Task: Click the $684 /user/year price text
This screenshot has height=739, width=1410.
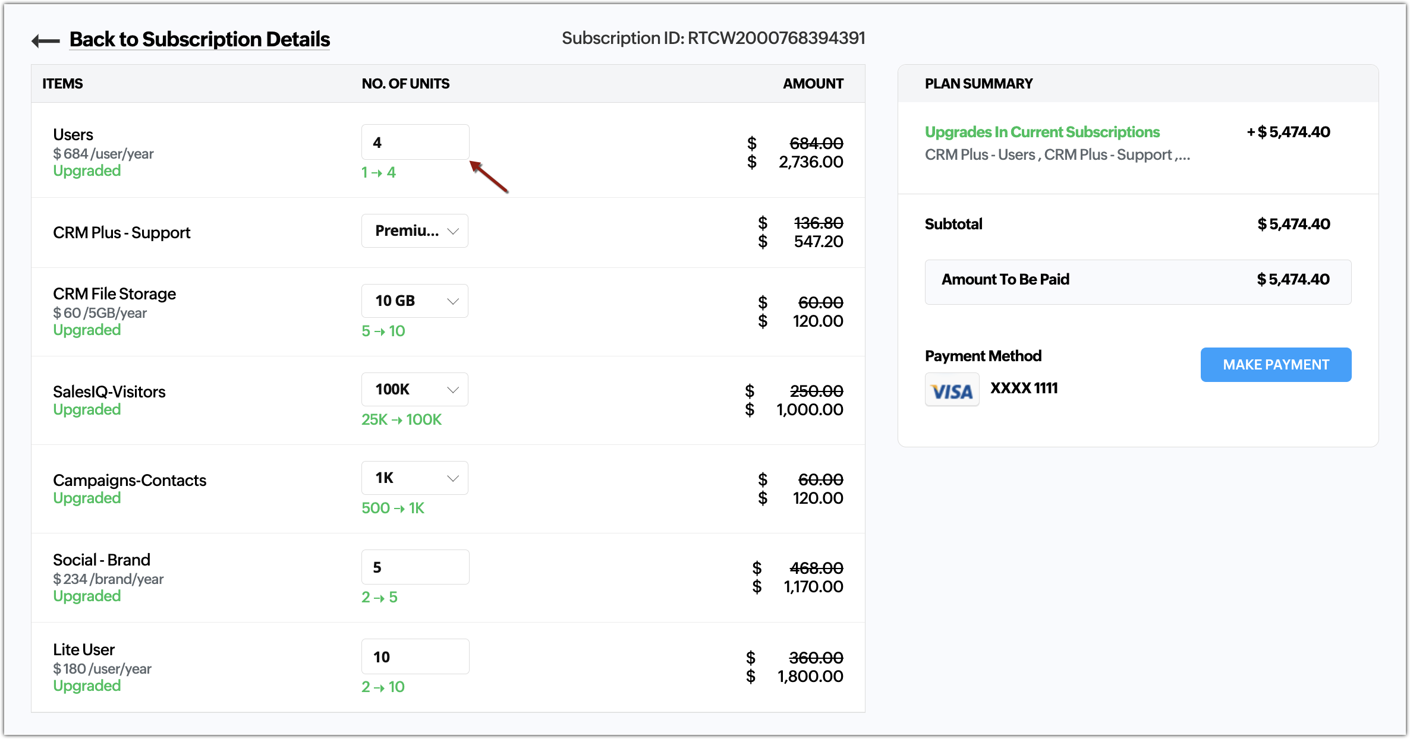Action: point(103,154)
